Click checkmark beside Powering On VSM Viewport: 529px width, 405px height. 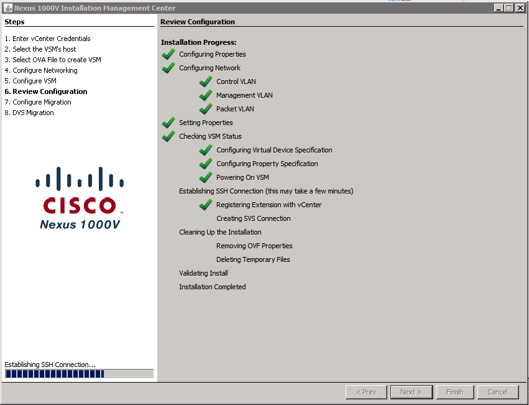pyautogui.click(x=206, y=177)
